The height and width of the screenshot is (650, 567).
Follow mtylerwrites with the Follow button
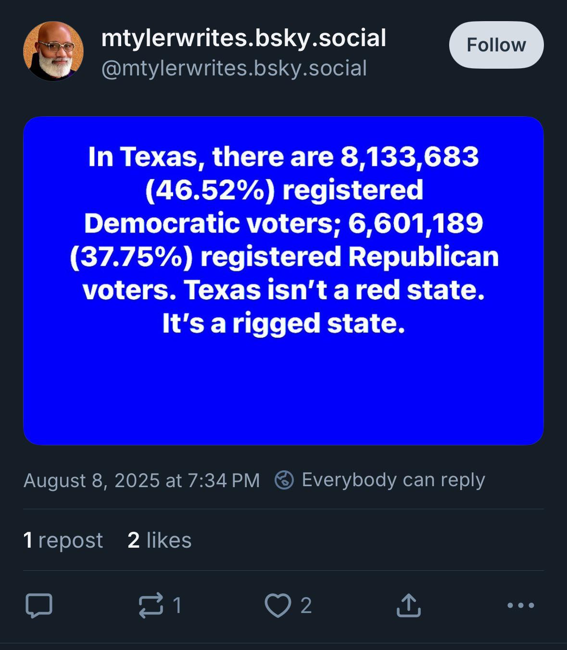[x=496, y=45]
